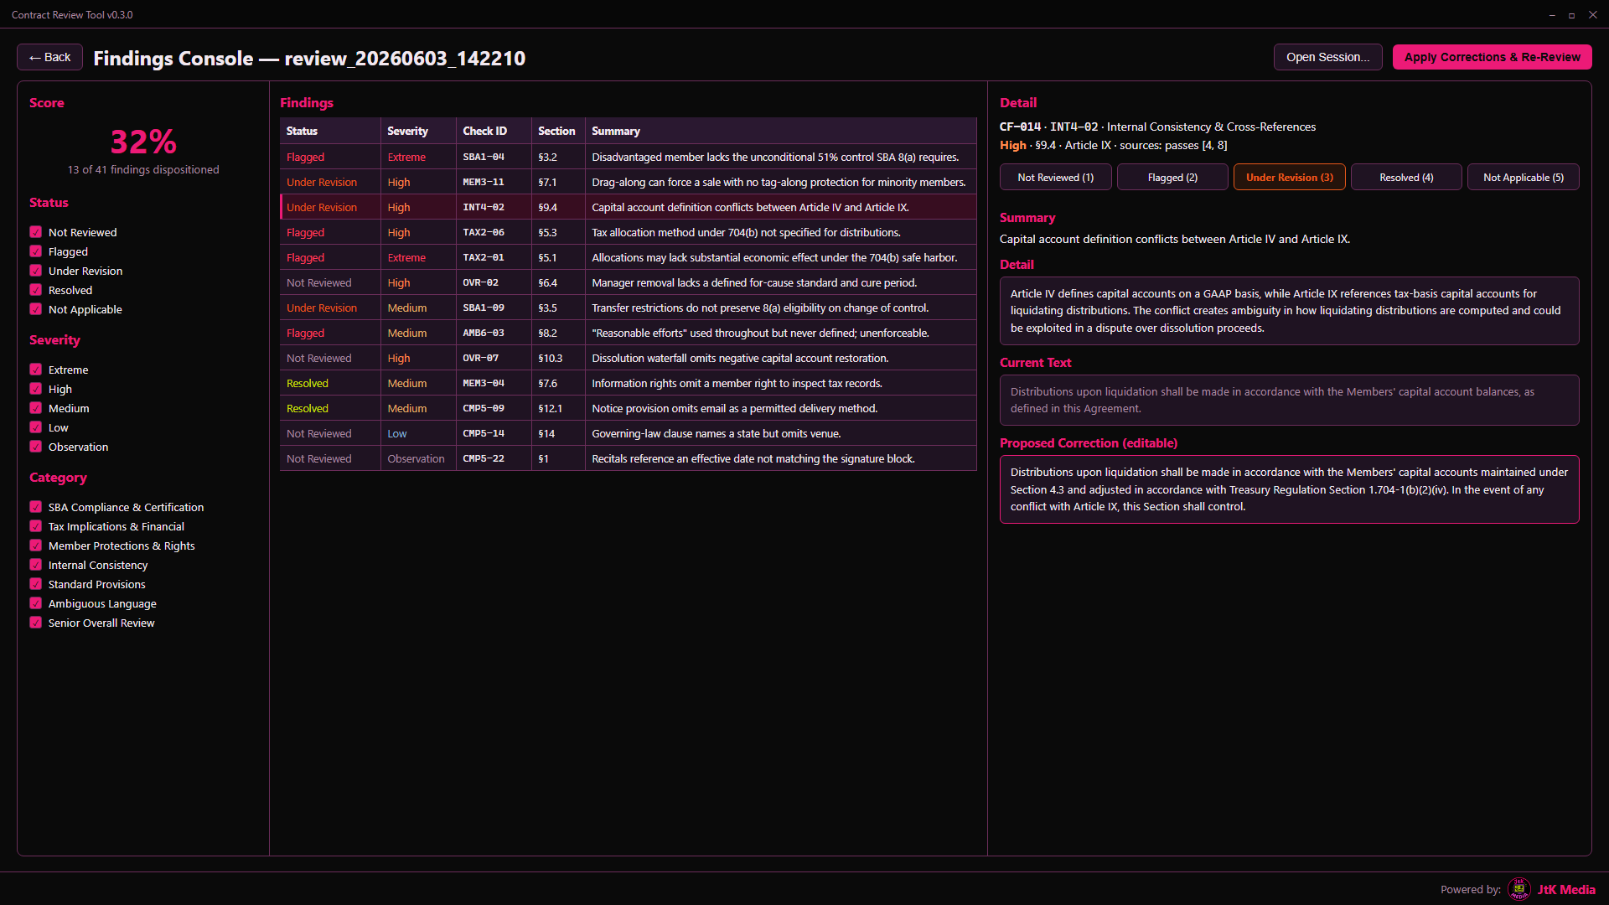Disable the Ambiguous Language category filter

pyautogui.click(x=35, y=603)
